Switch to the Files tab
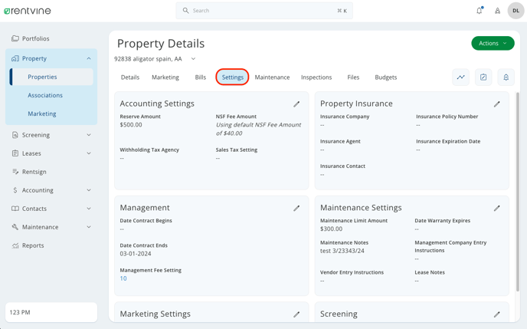The image size is (527, 329). tap(353, 77)
